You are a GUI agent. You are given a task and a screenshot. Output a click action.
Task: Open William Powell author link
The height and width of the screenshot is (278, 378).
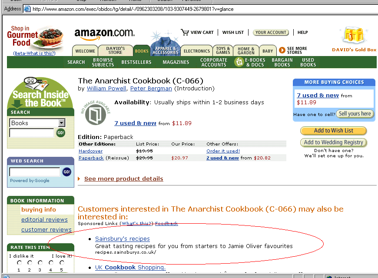tap(106, 89)
